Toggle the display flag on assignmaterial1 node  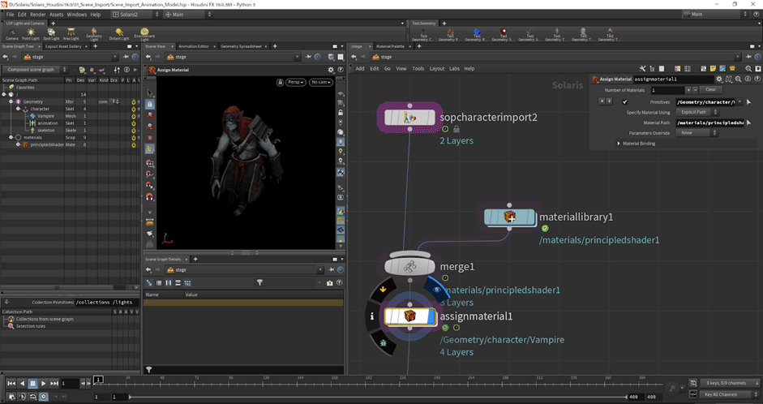pyautogui.click(x=436, y=289)
